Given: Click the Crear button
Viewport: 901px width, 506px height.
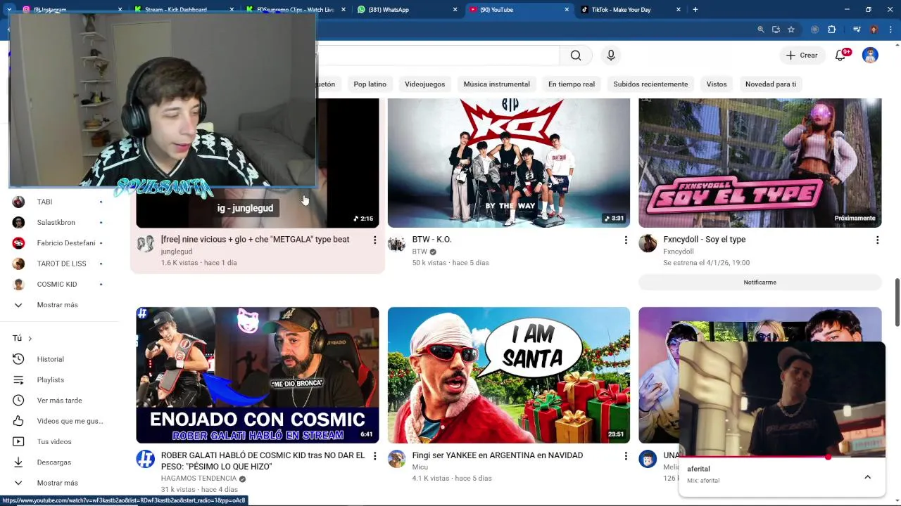Looking at the screenshot, I should point(802,56).
